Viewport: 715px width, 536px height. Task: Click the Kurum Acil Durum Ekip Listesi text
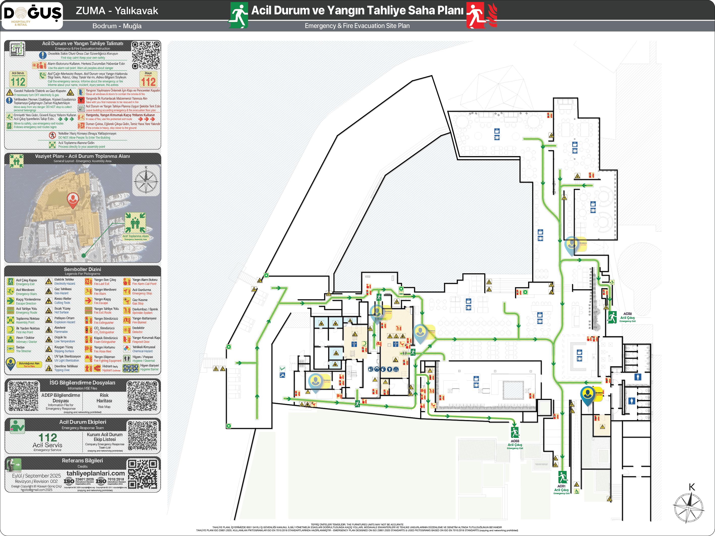click(x=104, y=437)
